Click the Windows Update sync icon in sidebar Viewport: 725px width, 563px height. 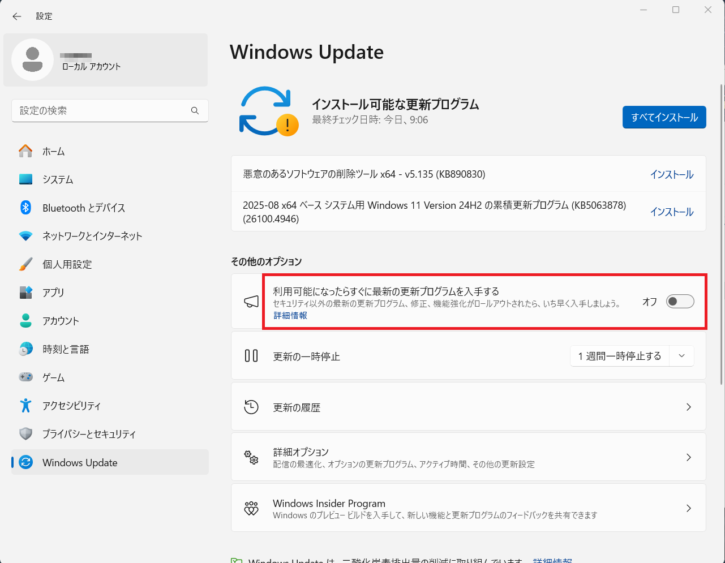pyautogui.click(x=25, y=462)
